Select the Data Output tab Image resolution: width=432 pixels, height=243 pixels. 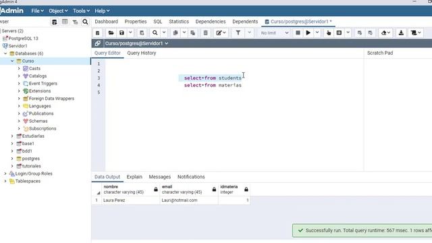pyautogui.click(x=107, y=177)
